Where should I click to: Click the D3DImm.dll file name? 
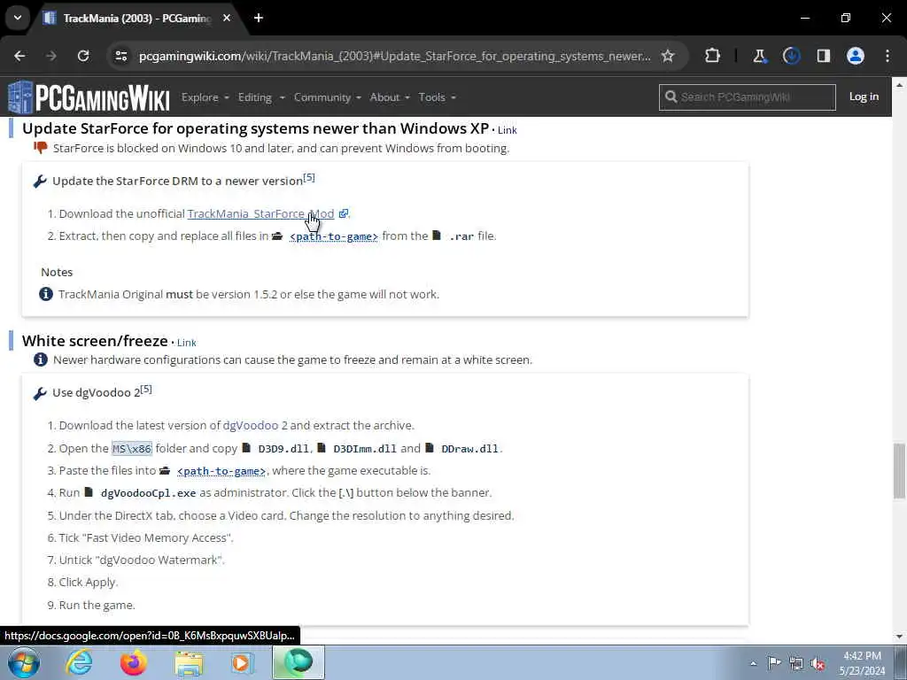tap(365, 449)
